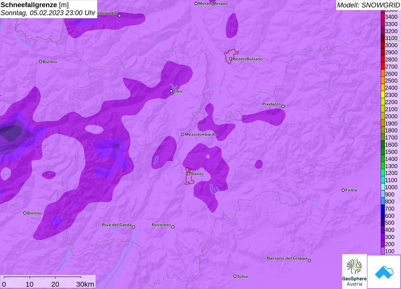Viewport: 401px width, 289px height.
Task: Select the Bassano del Grappa label
Action: (x=287, y=258)
